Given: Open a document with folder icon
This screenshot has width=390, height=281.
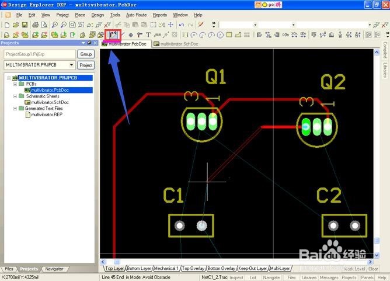Looking at the screenshot, I should [16, 25].
